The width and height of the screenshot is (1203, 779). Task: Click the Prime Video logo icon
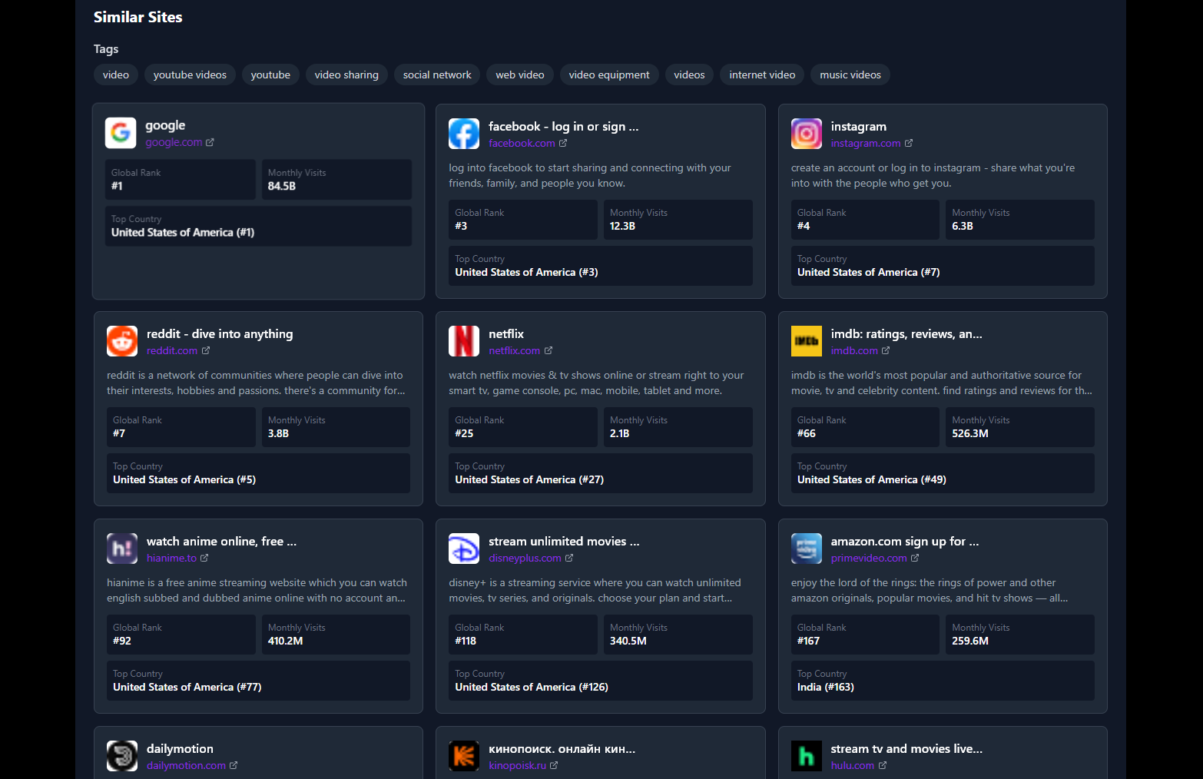807,549
